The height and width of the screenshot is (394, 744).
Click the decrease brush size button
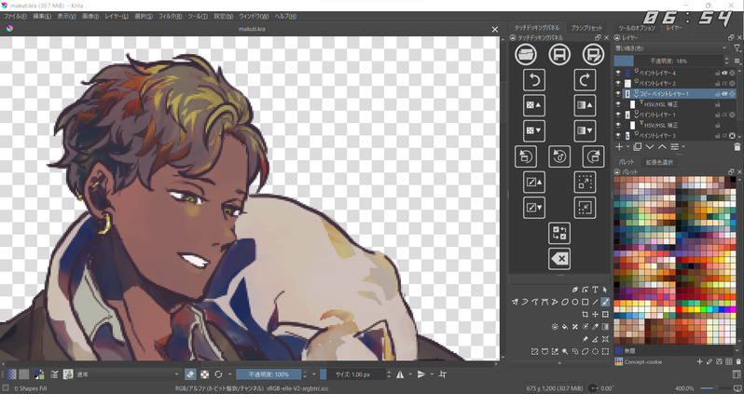pos(534,208)
